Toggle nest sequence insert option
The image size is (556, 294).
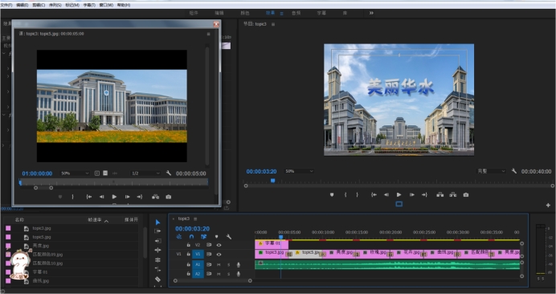pos(179,236)
